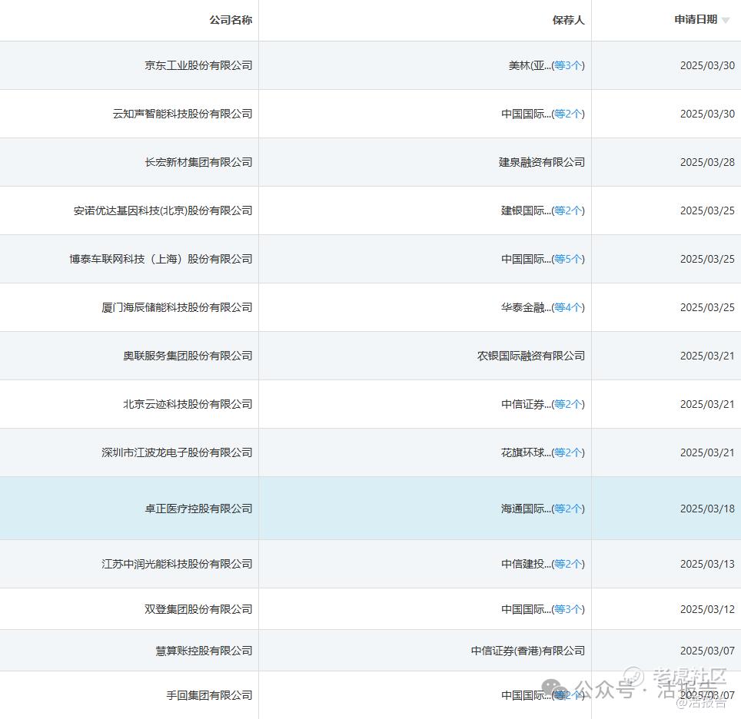Image resolution: width=741 pixels, height=719 pixels.
Task: Click date 2025/03/28 in 长宏新材 row
Action: tap(707, 163)
